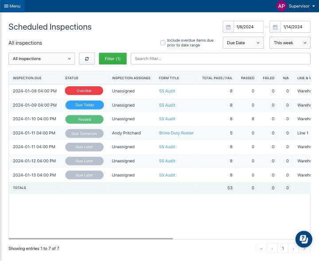The width and height of the screenshot is (319, 261).
Task: Select the 2024-01-10 04:00 PM cell
Action: pyautogui.click(x=35, y=119)
